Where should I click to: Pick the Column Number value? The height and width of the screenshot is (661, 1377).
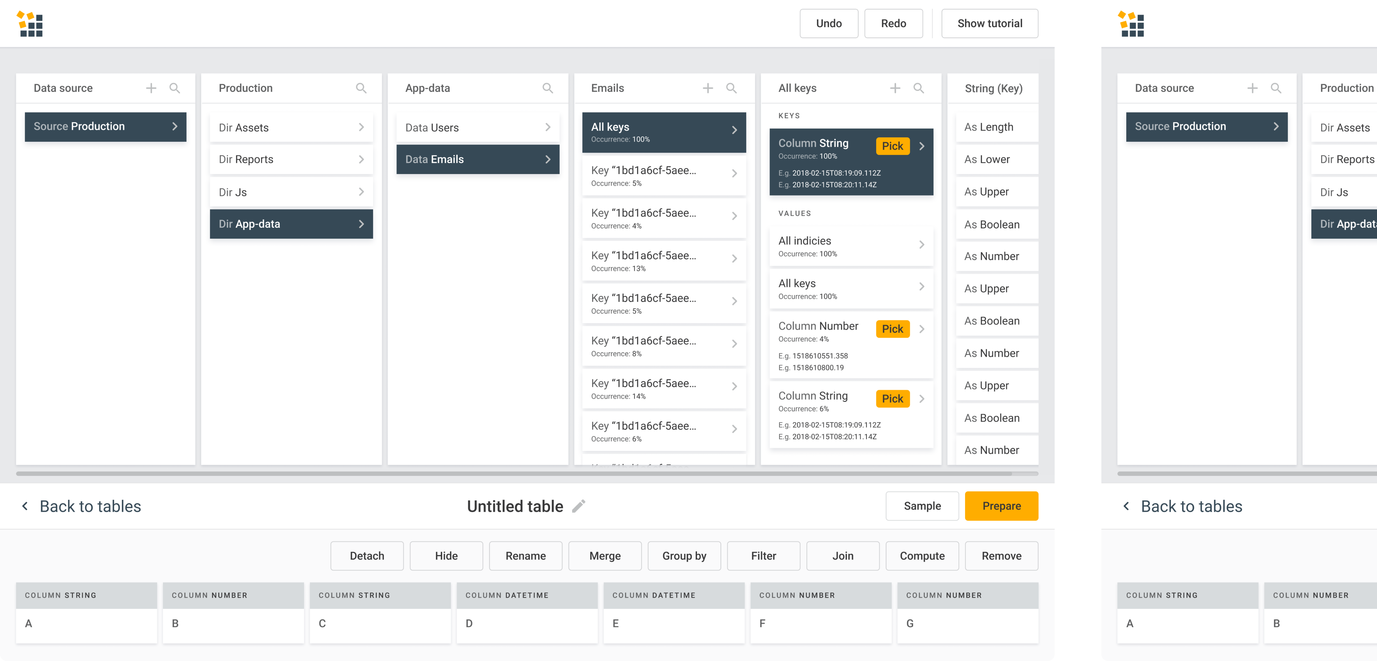point(892,329)
